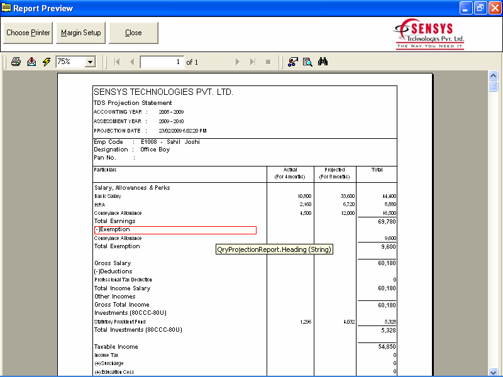Click the Other Incomes label
503x377 pixels.
pos(115,297)
